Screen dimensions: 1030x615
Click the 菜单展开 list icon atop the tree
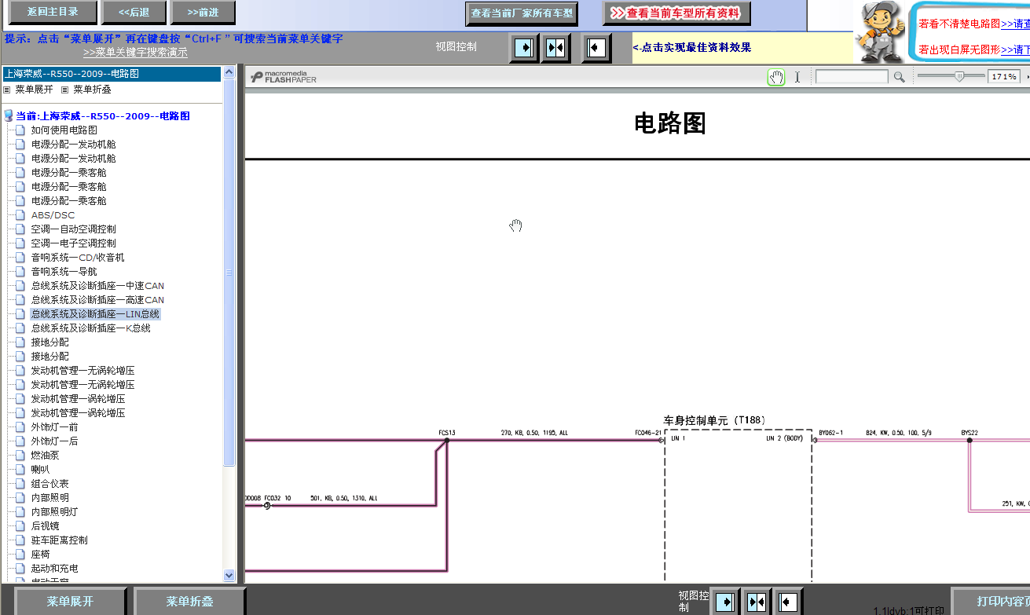8,90
